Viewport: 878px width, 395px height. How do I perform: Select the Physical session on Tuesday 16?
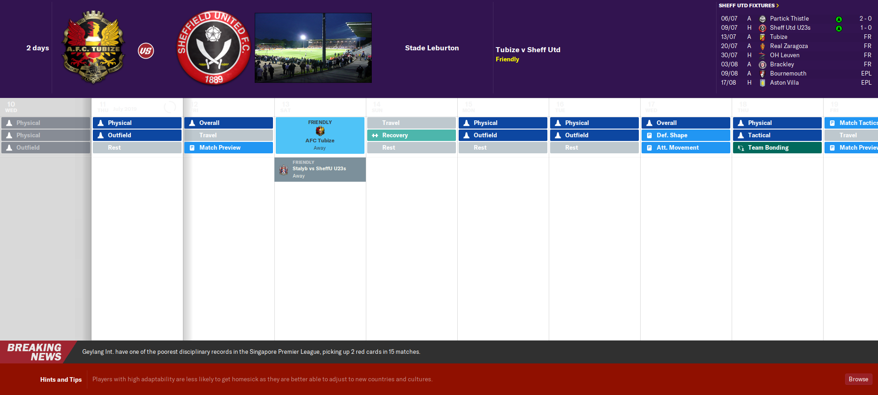click(594, 123)
